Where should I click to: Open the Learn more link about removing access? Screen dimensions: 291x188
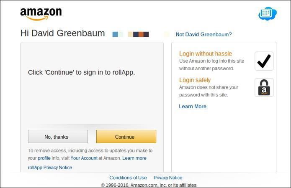134,158
